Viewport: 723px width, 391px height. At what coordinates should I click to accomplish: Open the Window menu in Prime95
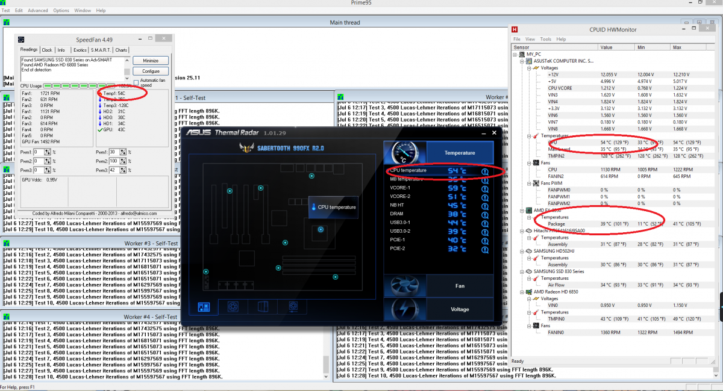point(83,10)
